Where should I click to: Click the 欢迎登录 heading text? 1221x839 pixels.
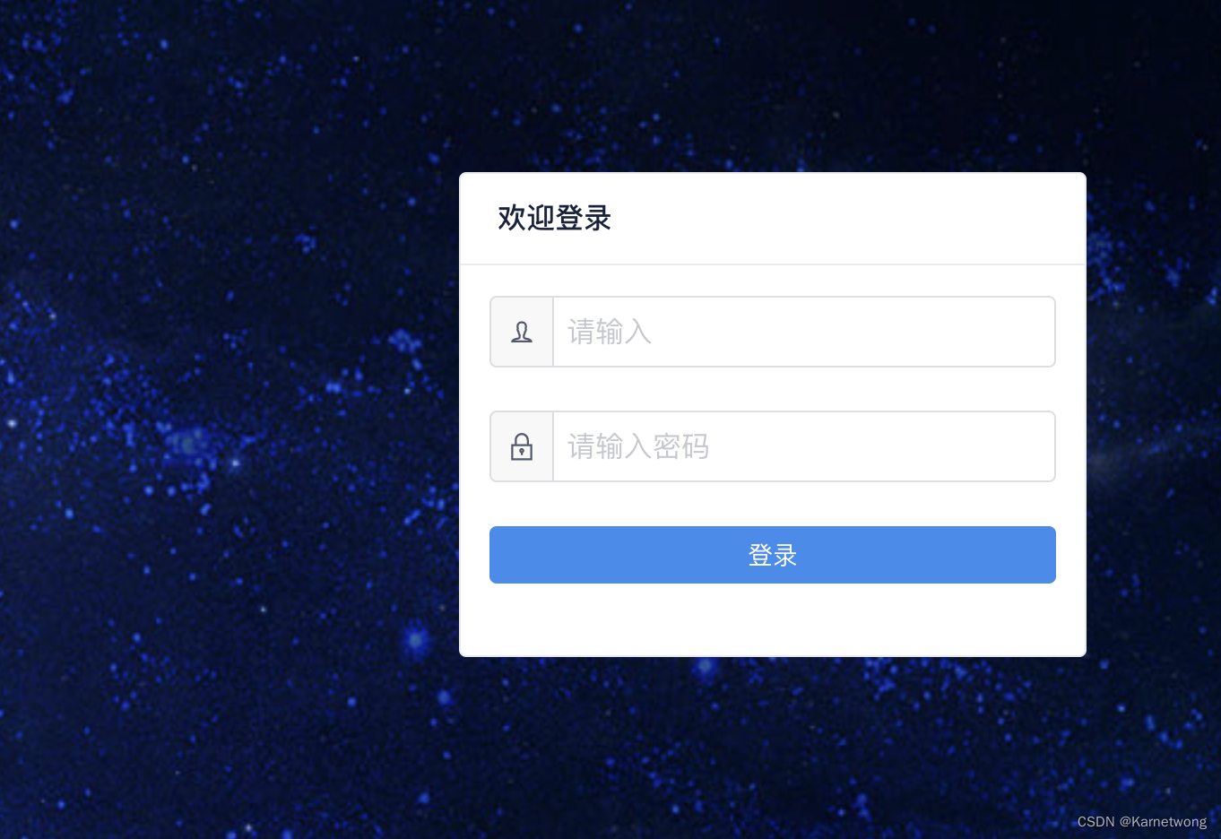tap(554, 218)
